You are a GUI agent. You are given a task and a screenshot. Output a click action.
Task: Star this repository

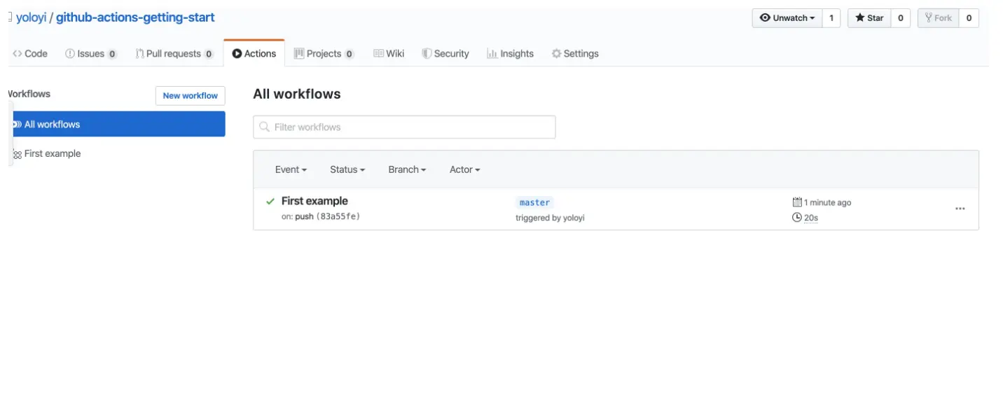(869, 18)
